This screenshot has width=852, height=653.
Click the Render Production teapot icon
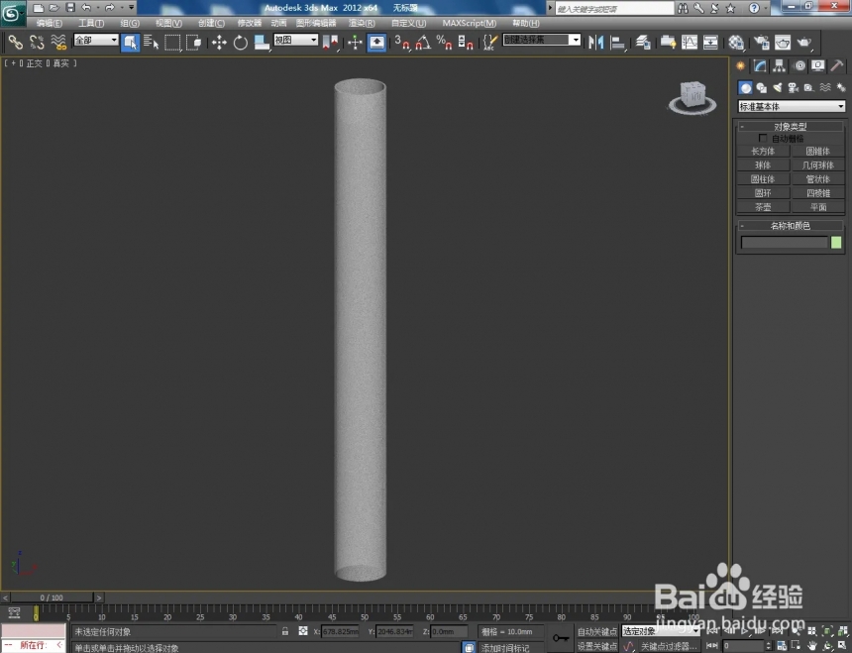(804, 43)
